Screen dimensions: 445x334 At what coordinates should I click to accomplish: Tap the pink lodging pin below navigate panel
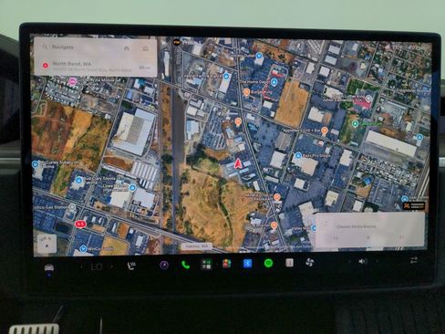click(72, 81)
